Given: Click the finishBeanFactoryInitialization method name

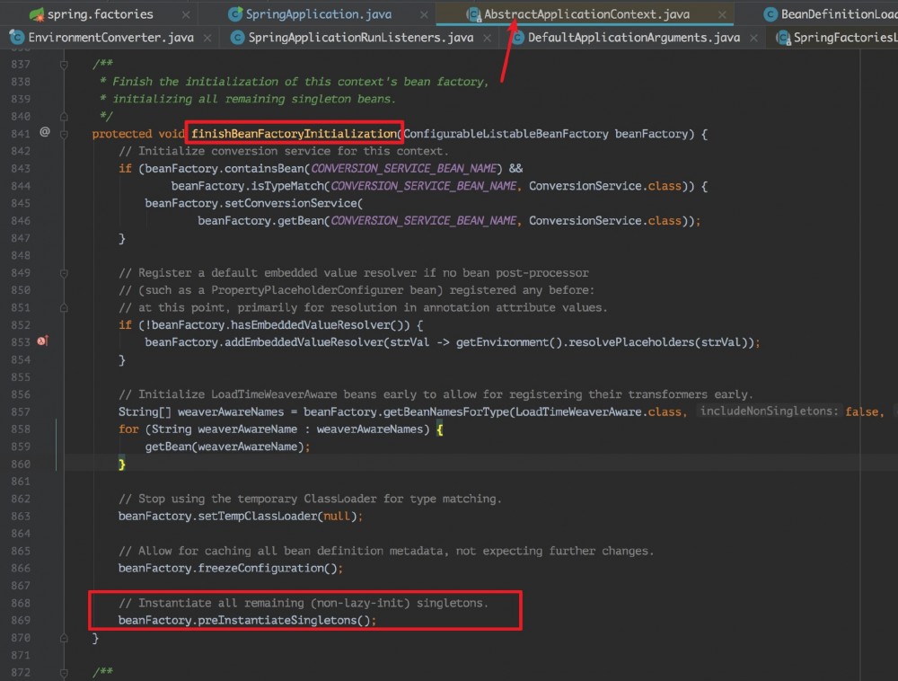Looking at the screenshot, I should pyautogui.click(x=294, y=133).
